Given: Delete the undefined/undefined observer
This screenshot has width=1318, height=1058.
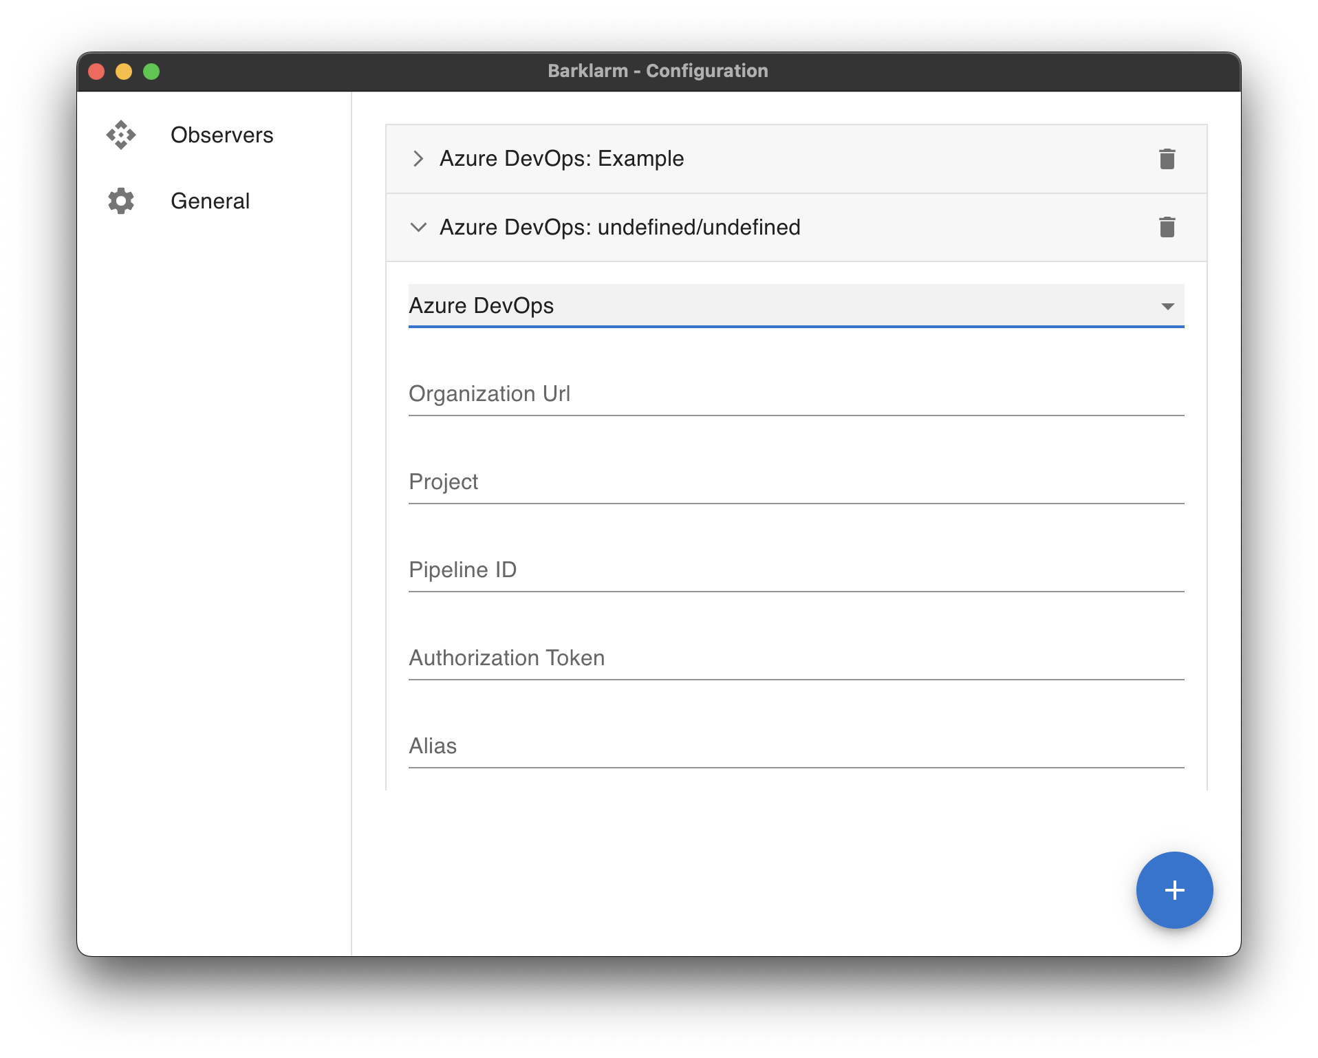Looking at the screenshot, I should tap(1167, 227).
